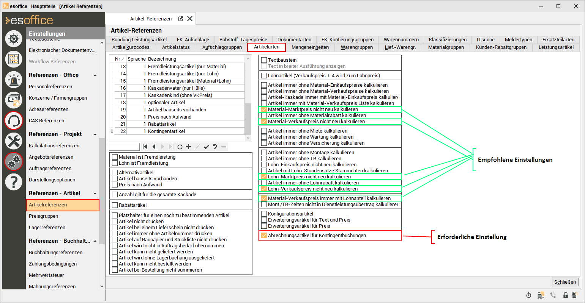Uncheck Material-Marktpreis nicht neu kalkulieren
Viewport: 585px width, 303px height.
[x=264, y=109]
